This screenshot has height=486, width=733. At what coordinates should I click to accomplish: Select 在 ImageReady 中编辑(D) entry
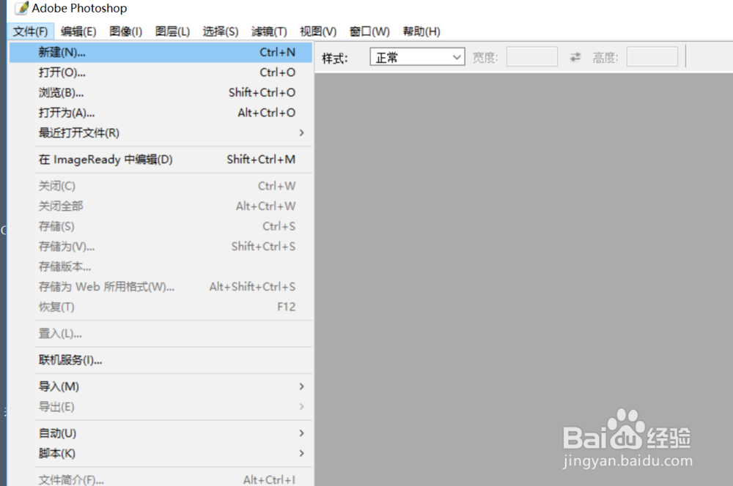[x=161, y=160]
